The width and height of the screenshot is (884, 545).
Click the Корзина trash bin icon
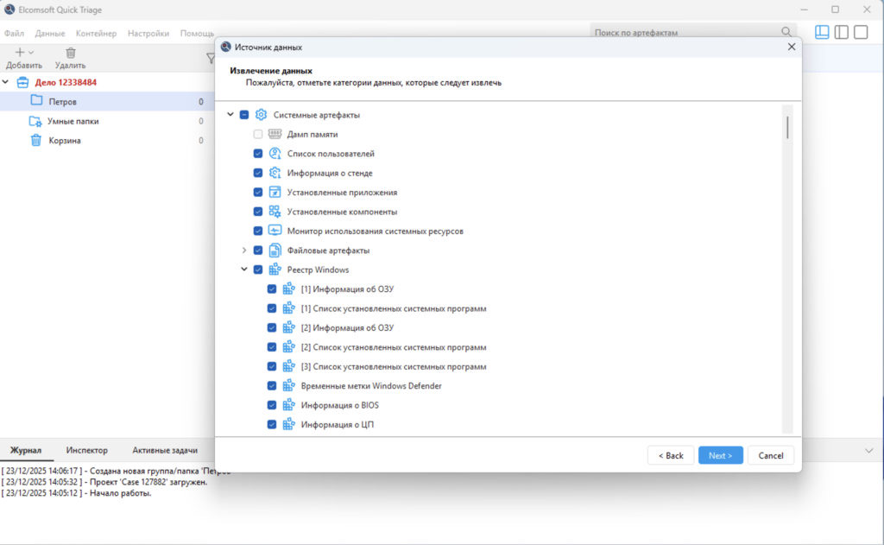coord(35,140)
